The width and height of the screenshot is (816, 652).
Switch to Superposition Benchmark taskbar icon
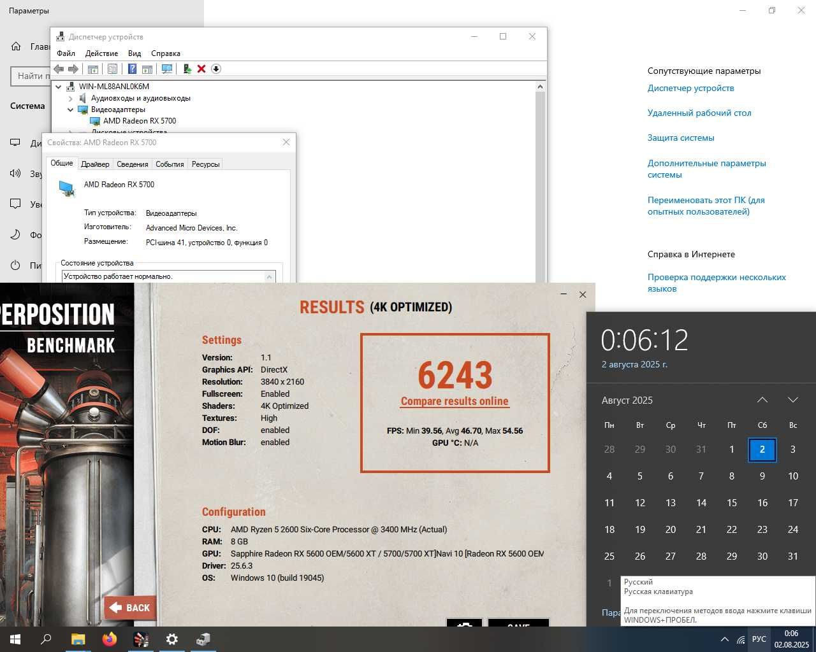tap(141, 639)
